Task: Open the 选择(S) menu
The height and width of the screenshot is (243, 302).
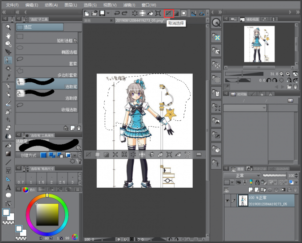Action: click(x=90, y=5)
